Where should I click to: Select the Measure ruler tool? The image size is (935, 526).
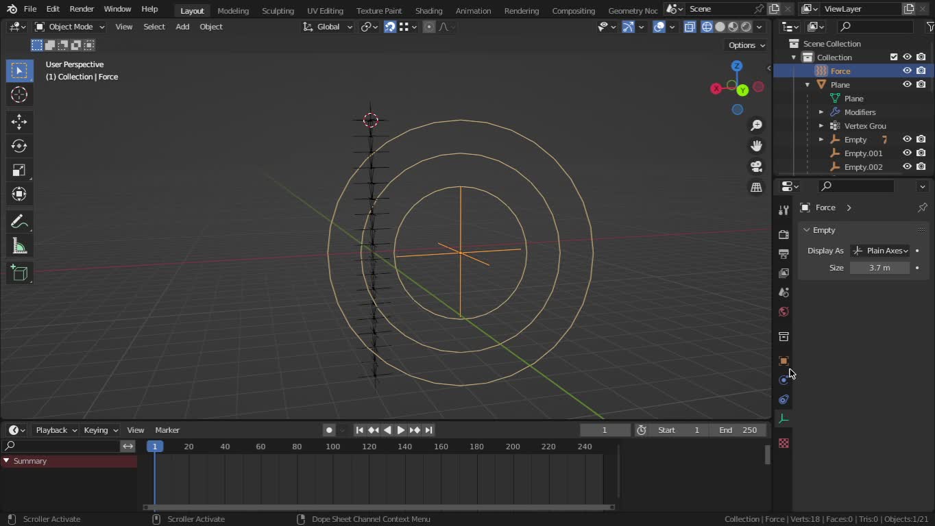[x=19, y=246]
